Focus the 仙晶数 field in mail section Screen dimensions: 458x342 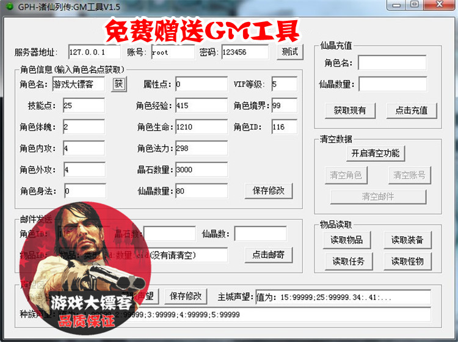tap(261, 234)
